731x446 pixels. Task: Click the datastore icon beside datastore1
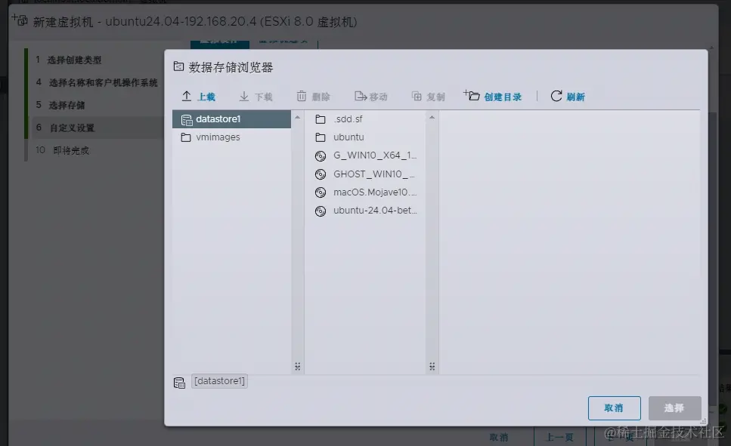pyautogui.click(x=187, y=120)
